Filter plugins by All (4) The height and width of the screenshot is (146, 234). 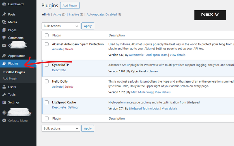(x=46, y=14)
